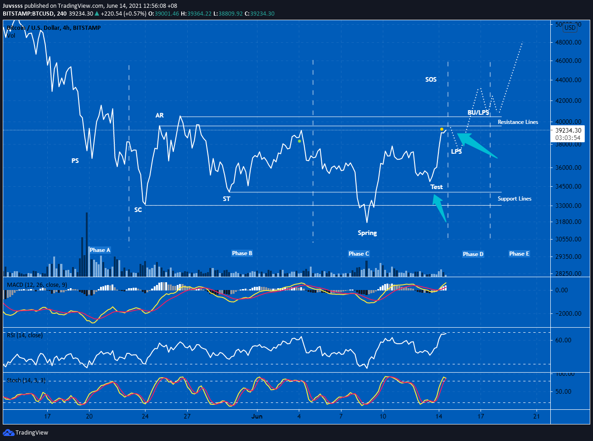
Task: Click the '10' date on time axis
Action: pos(383,416)
